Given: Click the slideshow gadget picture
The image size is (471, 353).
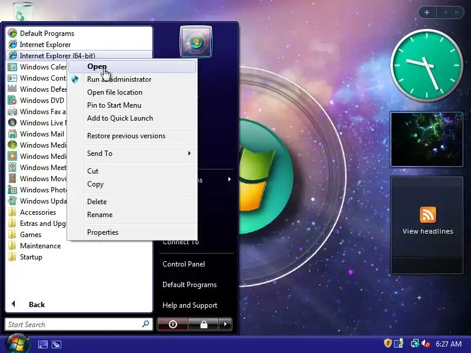Looking at the screenshot, I should coord(426,139).
